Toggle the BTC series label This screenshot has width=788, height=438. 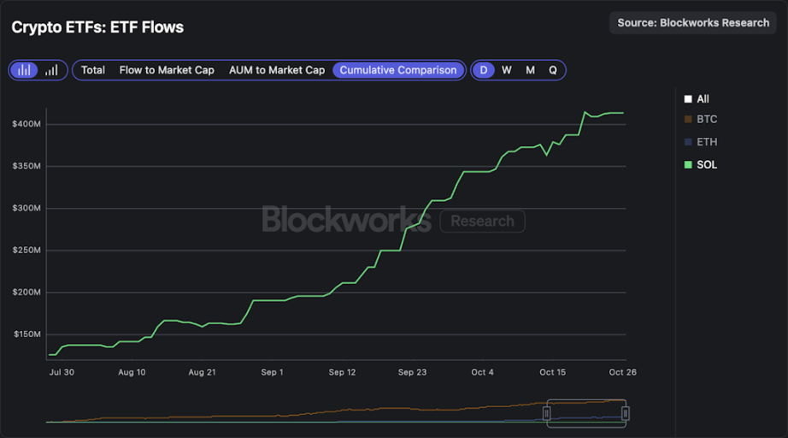coord(707,120)
